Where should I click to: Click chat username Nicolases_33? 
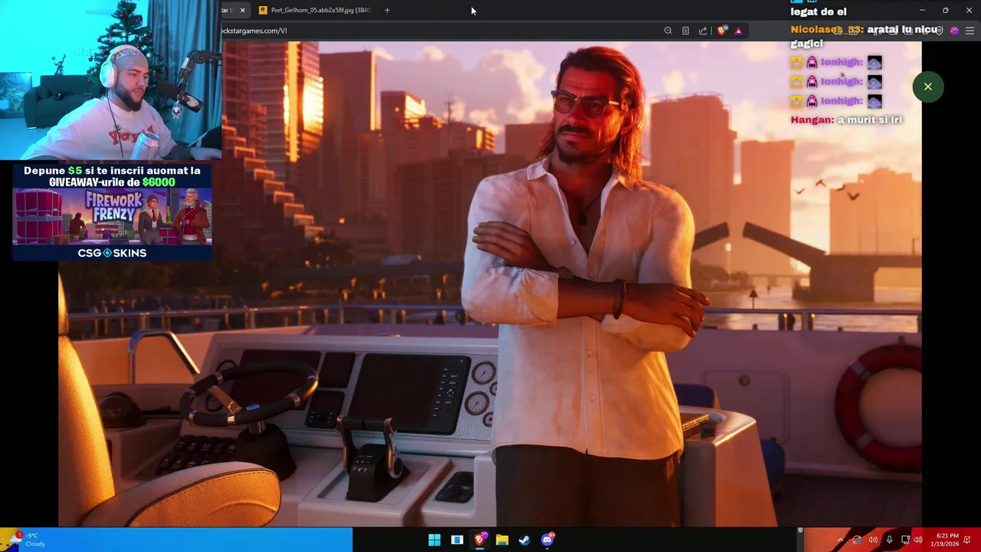click(827, 29)
